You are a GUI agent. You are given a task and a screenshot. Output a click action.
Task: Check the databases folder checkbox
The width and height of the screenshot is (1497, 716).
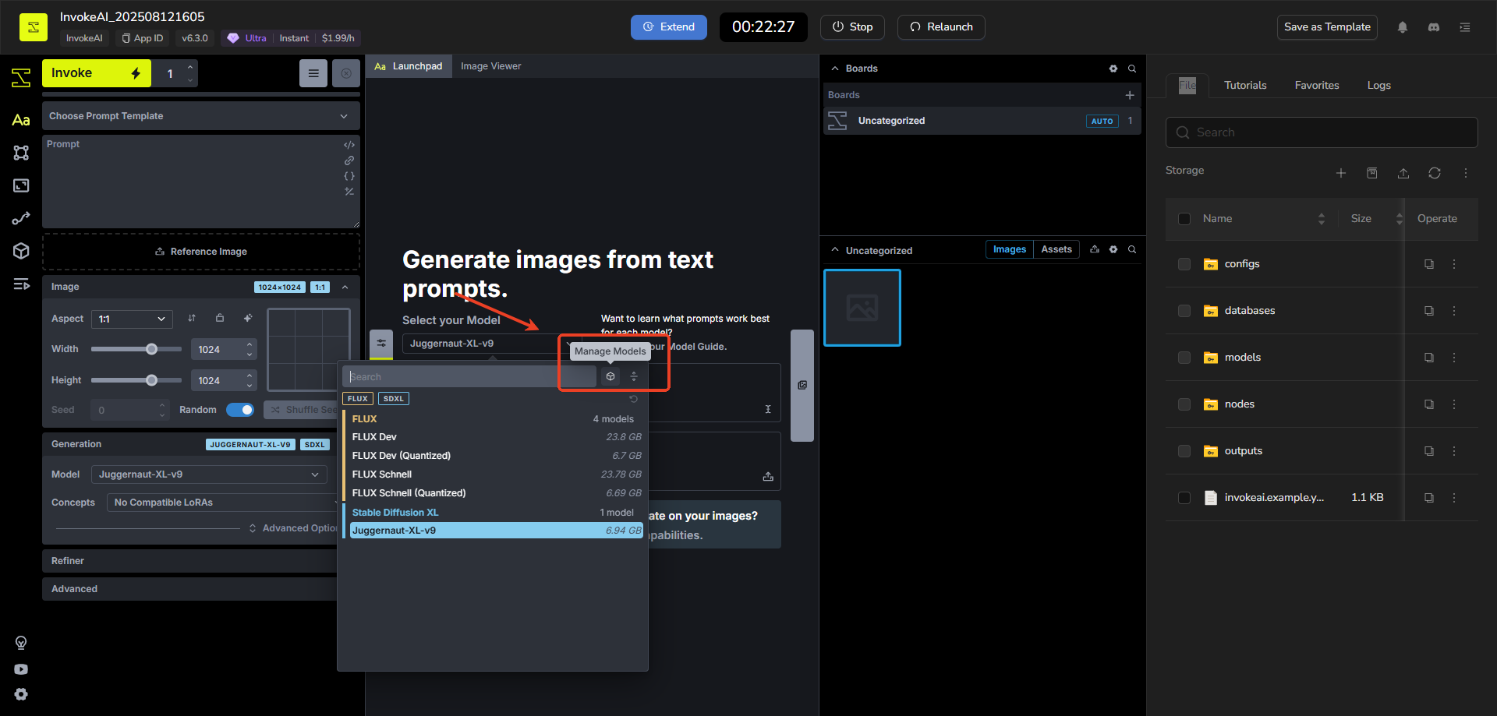click(1184, 311)
